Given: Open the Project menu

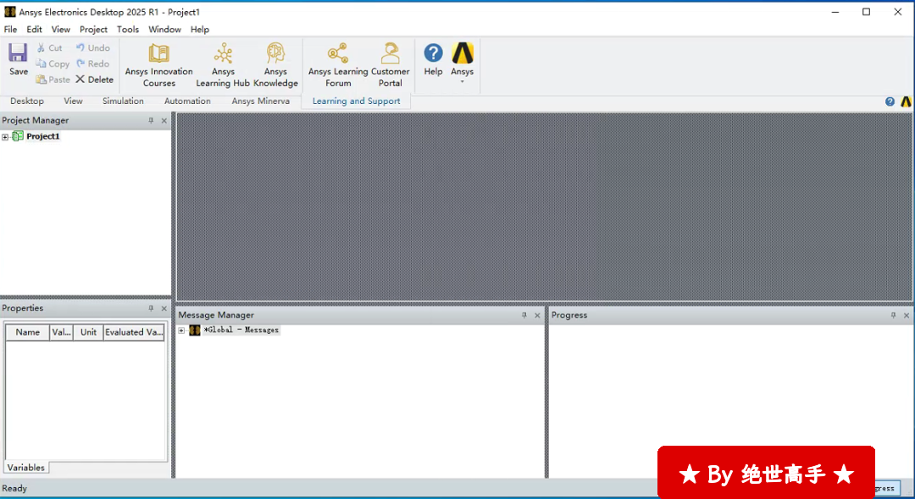Looking at the screenshot, I should click(93, 29).
